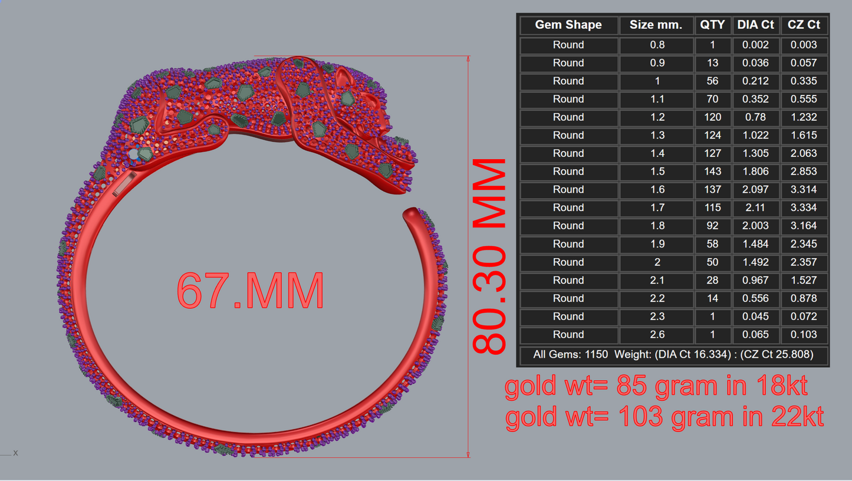Select the 1.6 size cell
The height and width of the screenshot is (481, 852).
tap(656, 190)
